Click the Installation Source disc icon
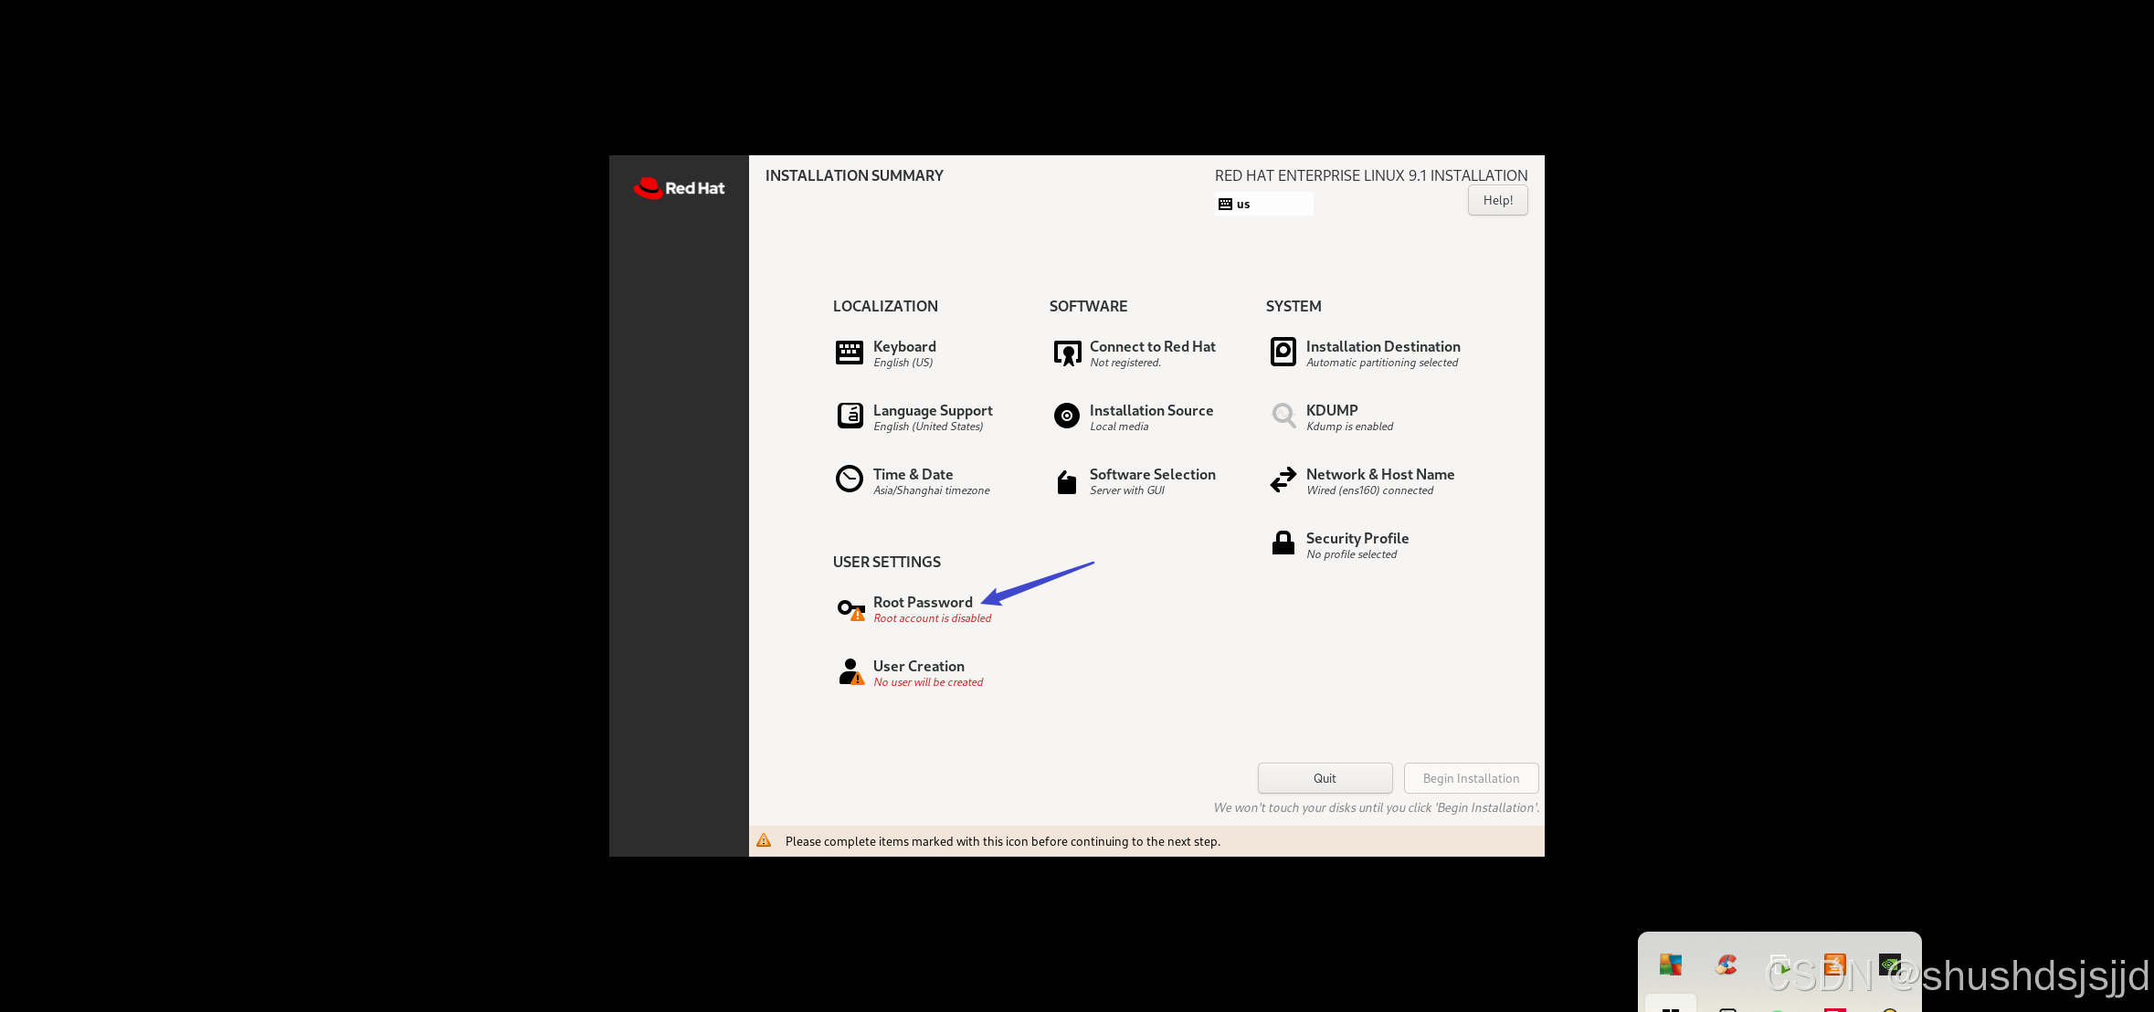Screen dimensions: 2154x1012 (x=1066, y=416)
